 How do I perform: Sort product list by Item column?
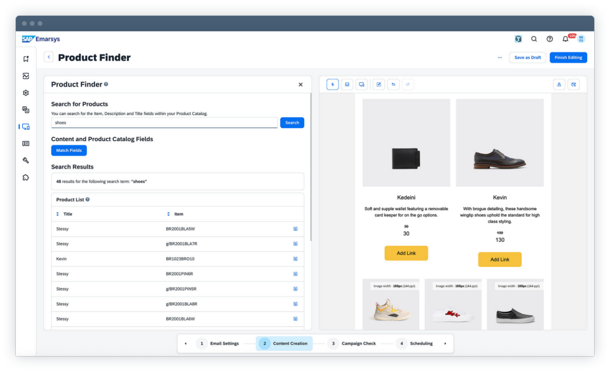(169, 214)
